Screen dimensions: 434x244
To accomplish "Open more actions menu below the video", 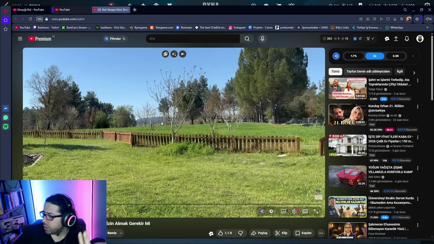I will [321, 233].
